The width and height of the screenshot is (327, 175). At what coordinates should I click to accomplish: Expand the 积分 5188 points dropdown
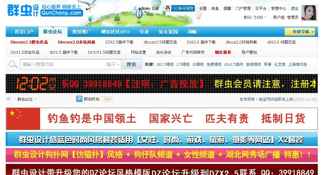coord(266,17)
